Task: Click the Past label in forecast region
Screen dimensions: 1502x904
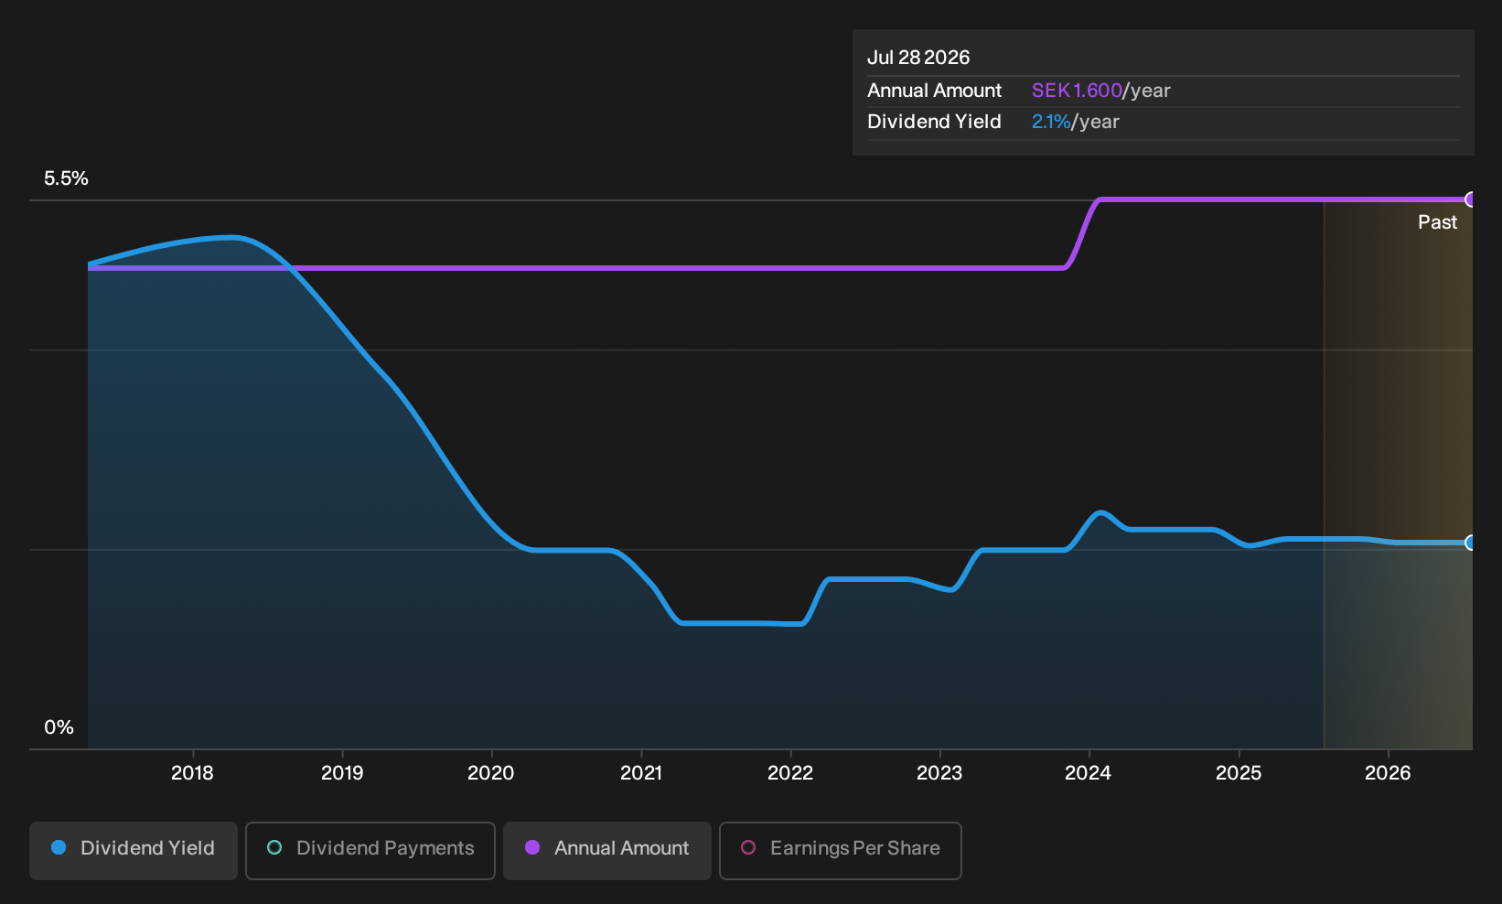Action: pyautogui.click(x=1437, y=222)
